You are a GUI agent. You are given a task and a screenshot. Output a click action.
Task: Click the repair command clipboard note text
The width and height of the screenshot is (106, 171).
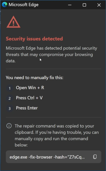(x=57, y=135)
